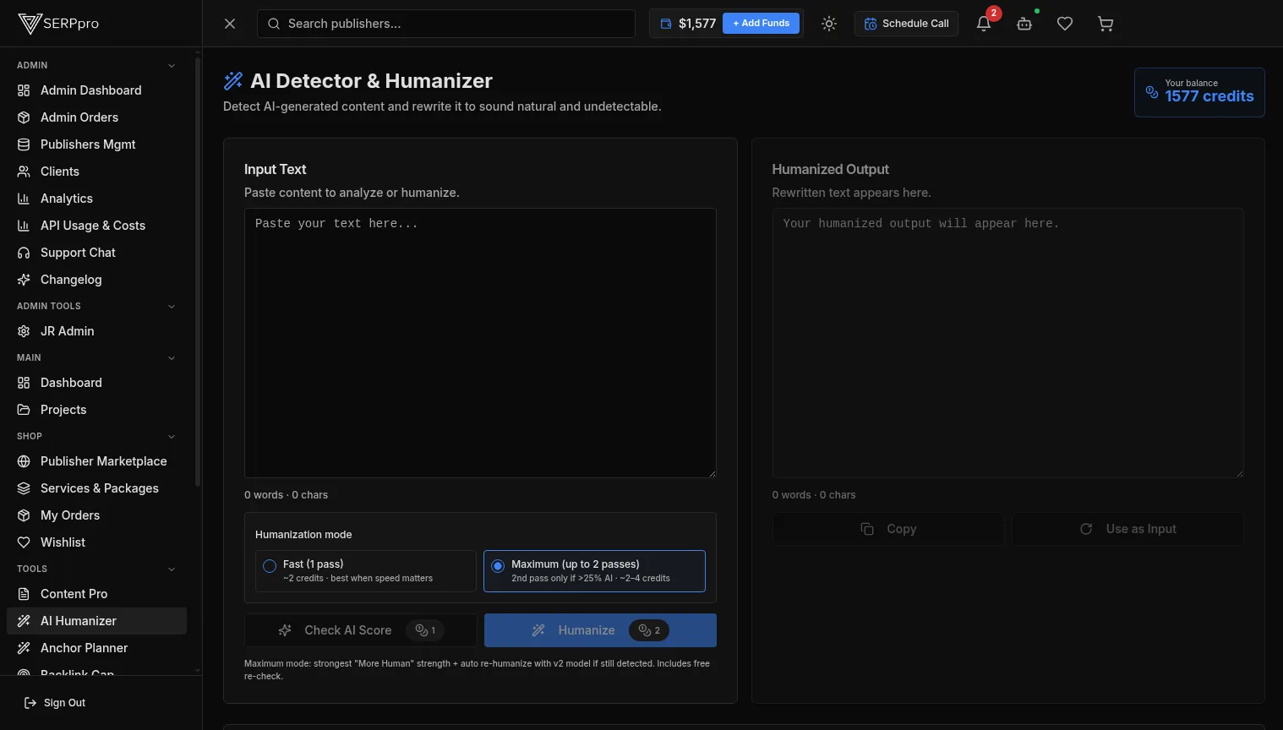Viewport: 1283px width, 730px height.
Task: Click the Publisher Marketplace globe icon
Action: pos(24,461)
